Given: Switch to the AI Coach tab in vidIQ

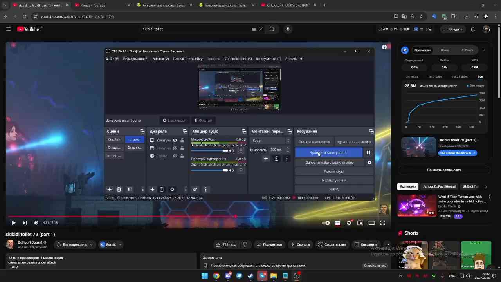Looking at the screenshot, I should (x=467, y=50).
